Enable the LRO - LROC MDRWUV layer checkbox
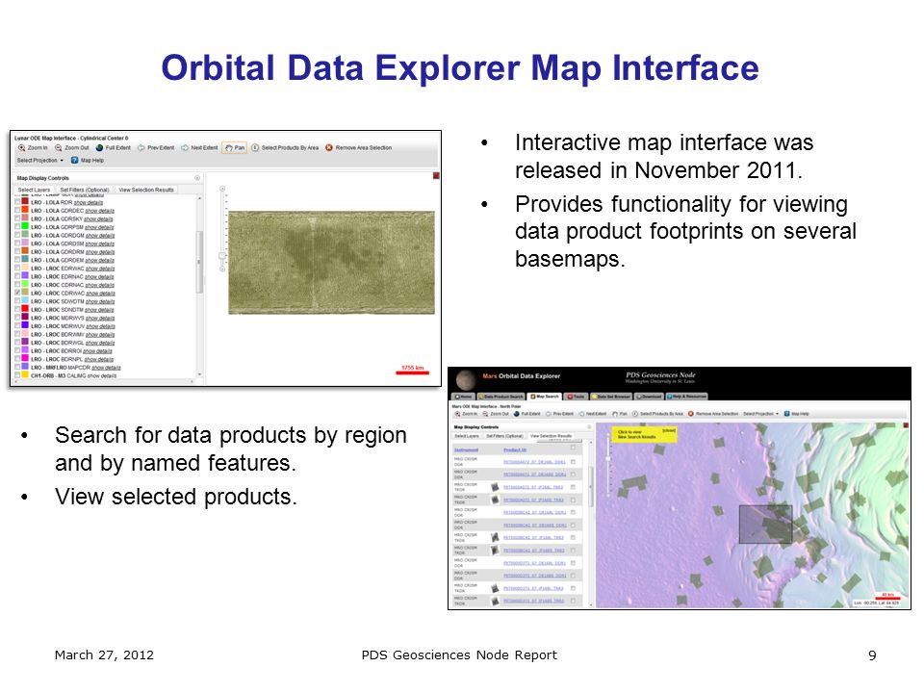The height and width of the screenshot is (693, 924). (x=17, y=326)
